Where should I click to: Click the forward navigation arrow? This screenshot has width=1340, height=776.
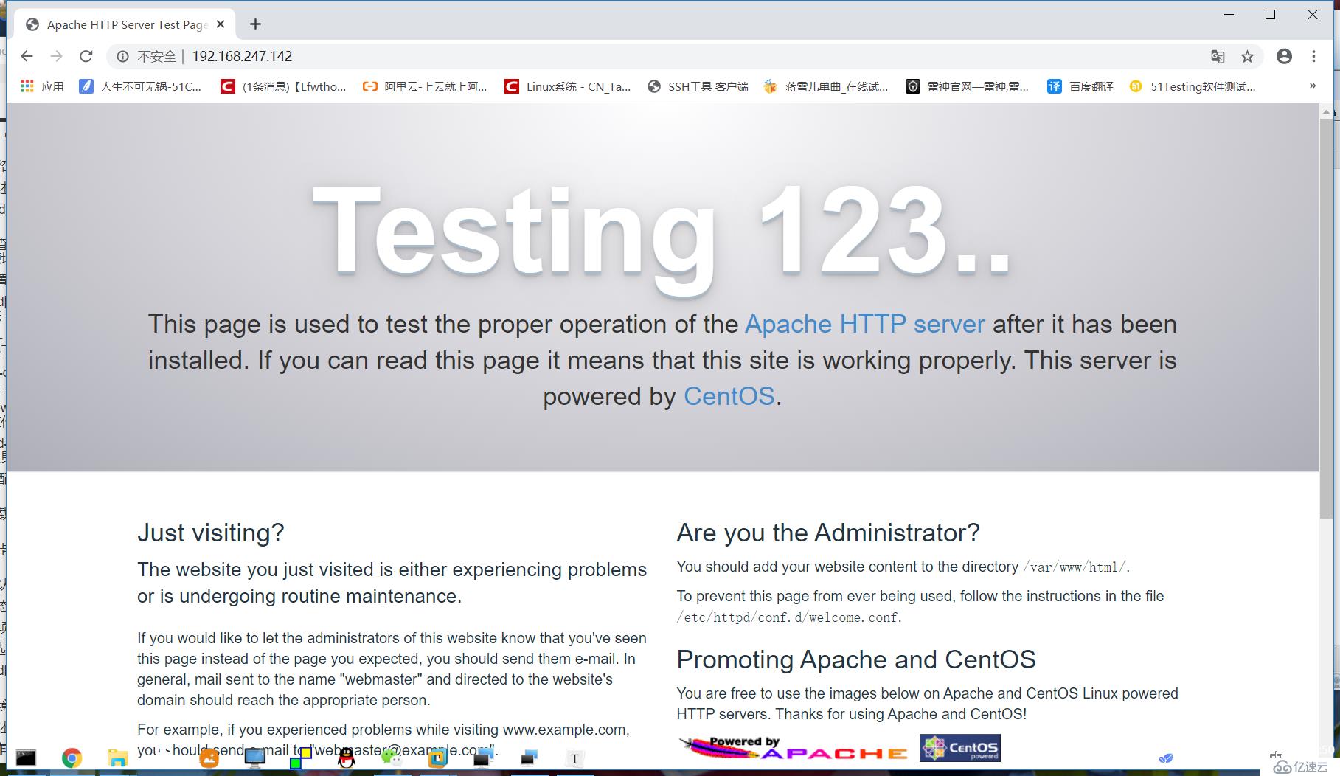tap(57, 56)
